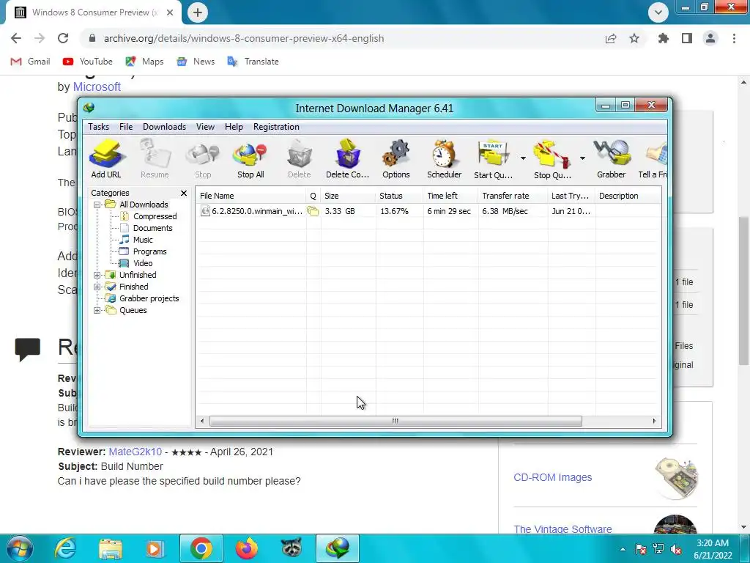Click the queue icon in download row
This screenshot has width=750, height=563.
coord(313,211)
